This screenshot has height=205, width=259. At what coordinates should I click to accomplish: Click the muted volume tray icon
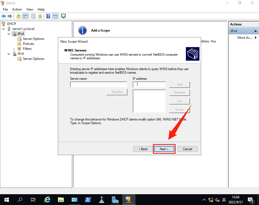(x=217, y=200)
